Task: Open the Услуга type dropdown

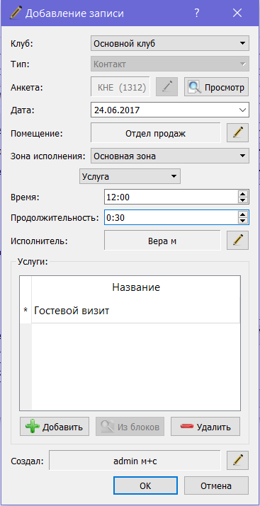Action: coord(130,176)
